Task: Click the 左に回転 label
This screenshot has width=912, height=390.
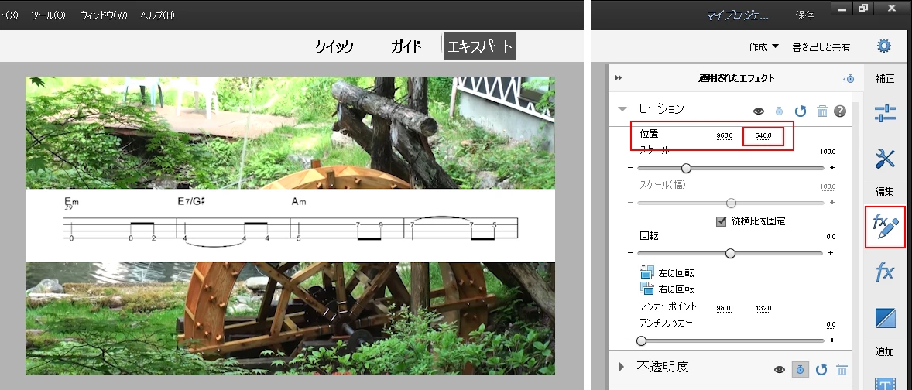Action: coord(676,272)
